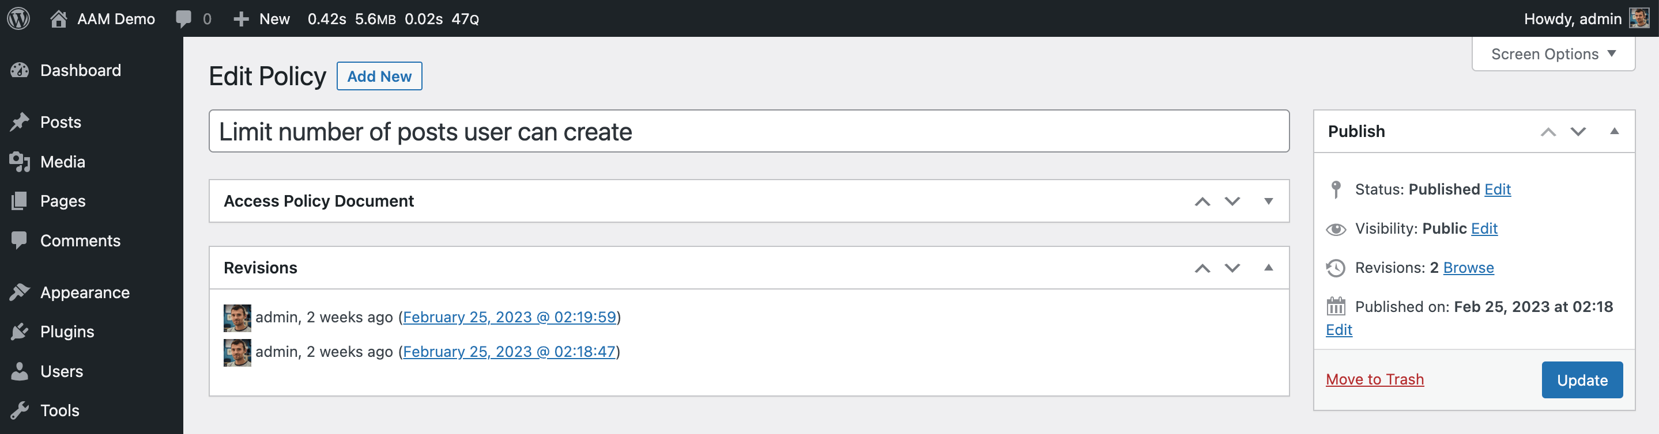Image resolution: width=1659 pixels, height=434 pixels.
Task: Click the admin avatar in top bar
Action: point(1638,18)
